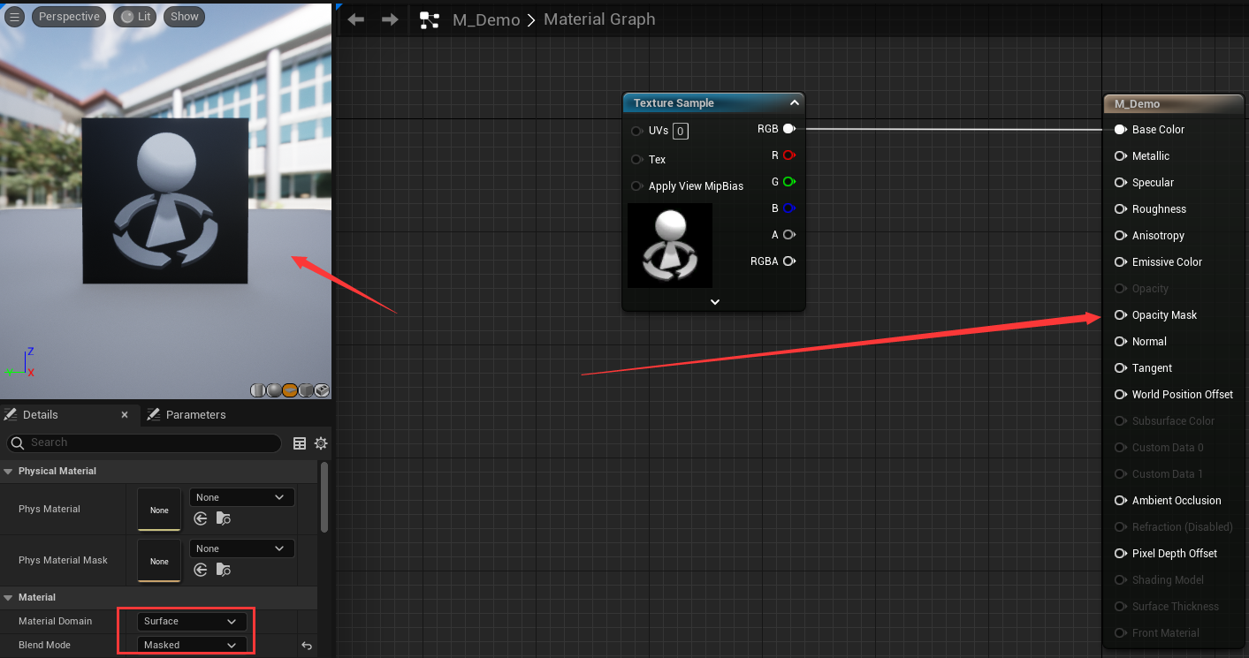This screenshot has width=1249, height=658.
Task: Expand the Texture Sample node bottom chevron
Action: point(714,302)
